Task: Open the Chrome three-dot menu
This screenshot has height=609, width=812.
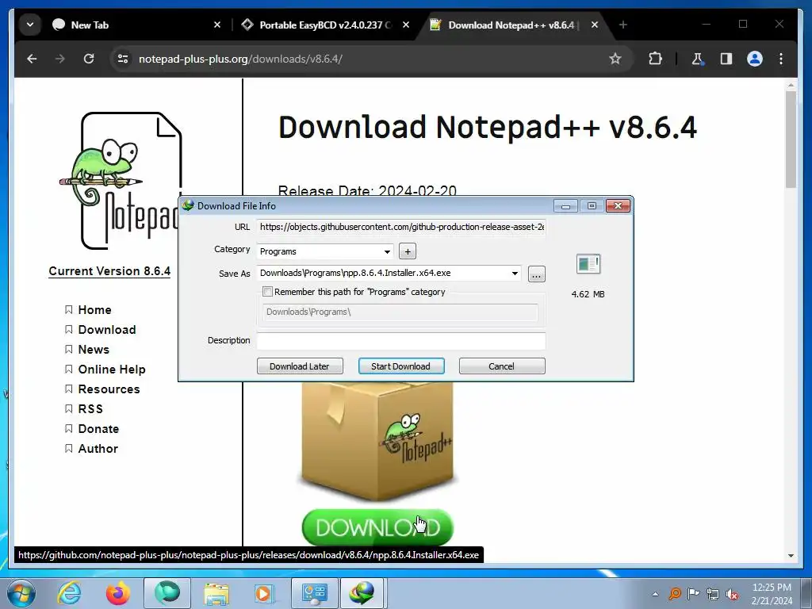Action: coord(781,59)
